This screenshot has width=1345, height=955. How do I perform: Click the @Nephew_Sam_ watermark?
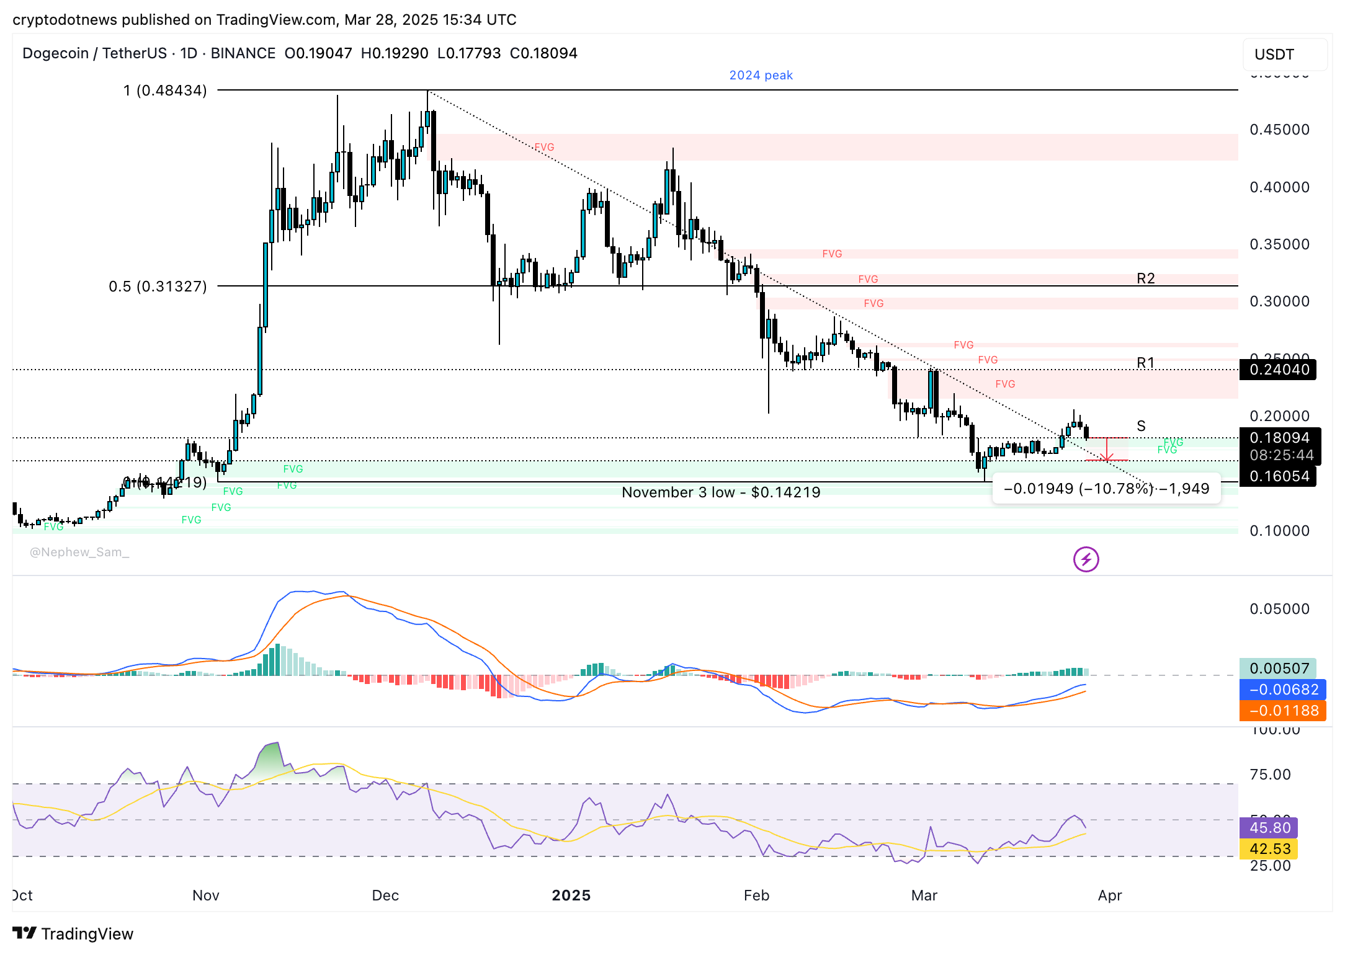pyautogui.click(x=79, y=552)
